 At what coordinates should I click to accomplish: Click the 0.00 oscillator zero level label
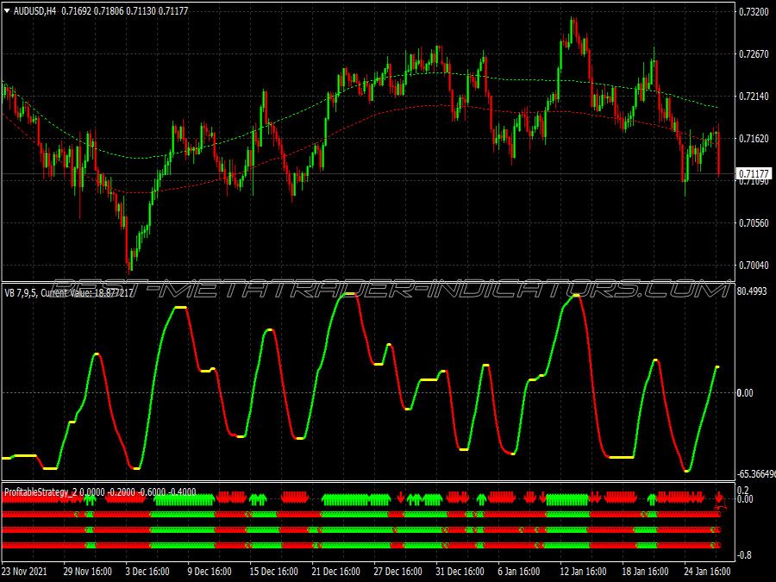pyautogui.click(x=745, y=393)
